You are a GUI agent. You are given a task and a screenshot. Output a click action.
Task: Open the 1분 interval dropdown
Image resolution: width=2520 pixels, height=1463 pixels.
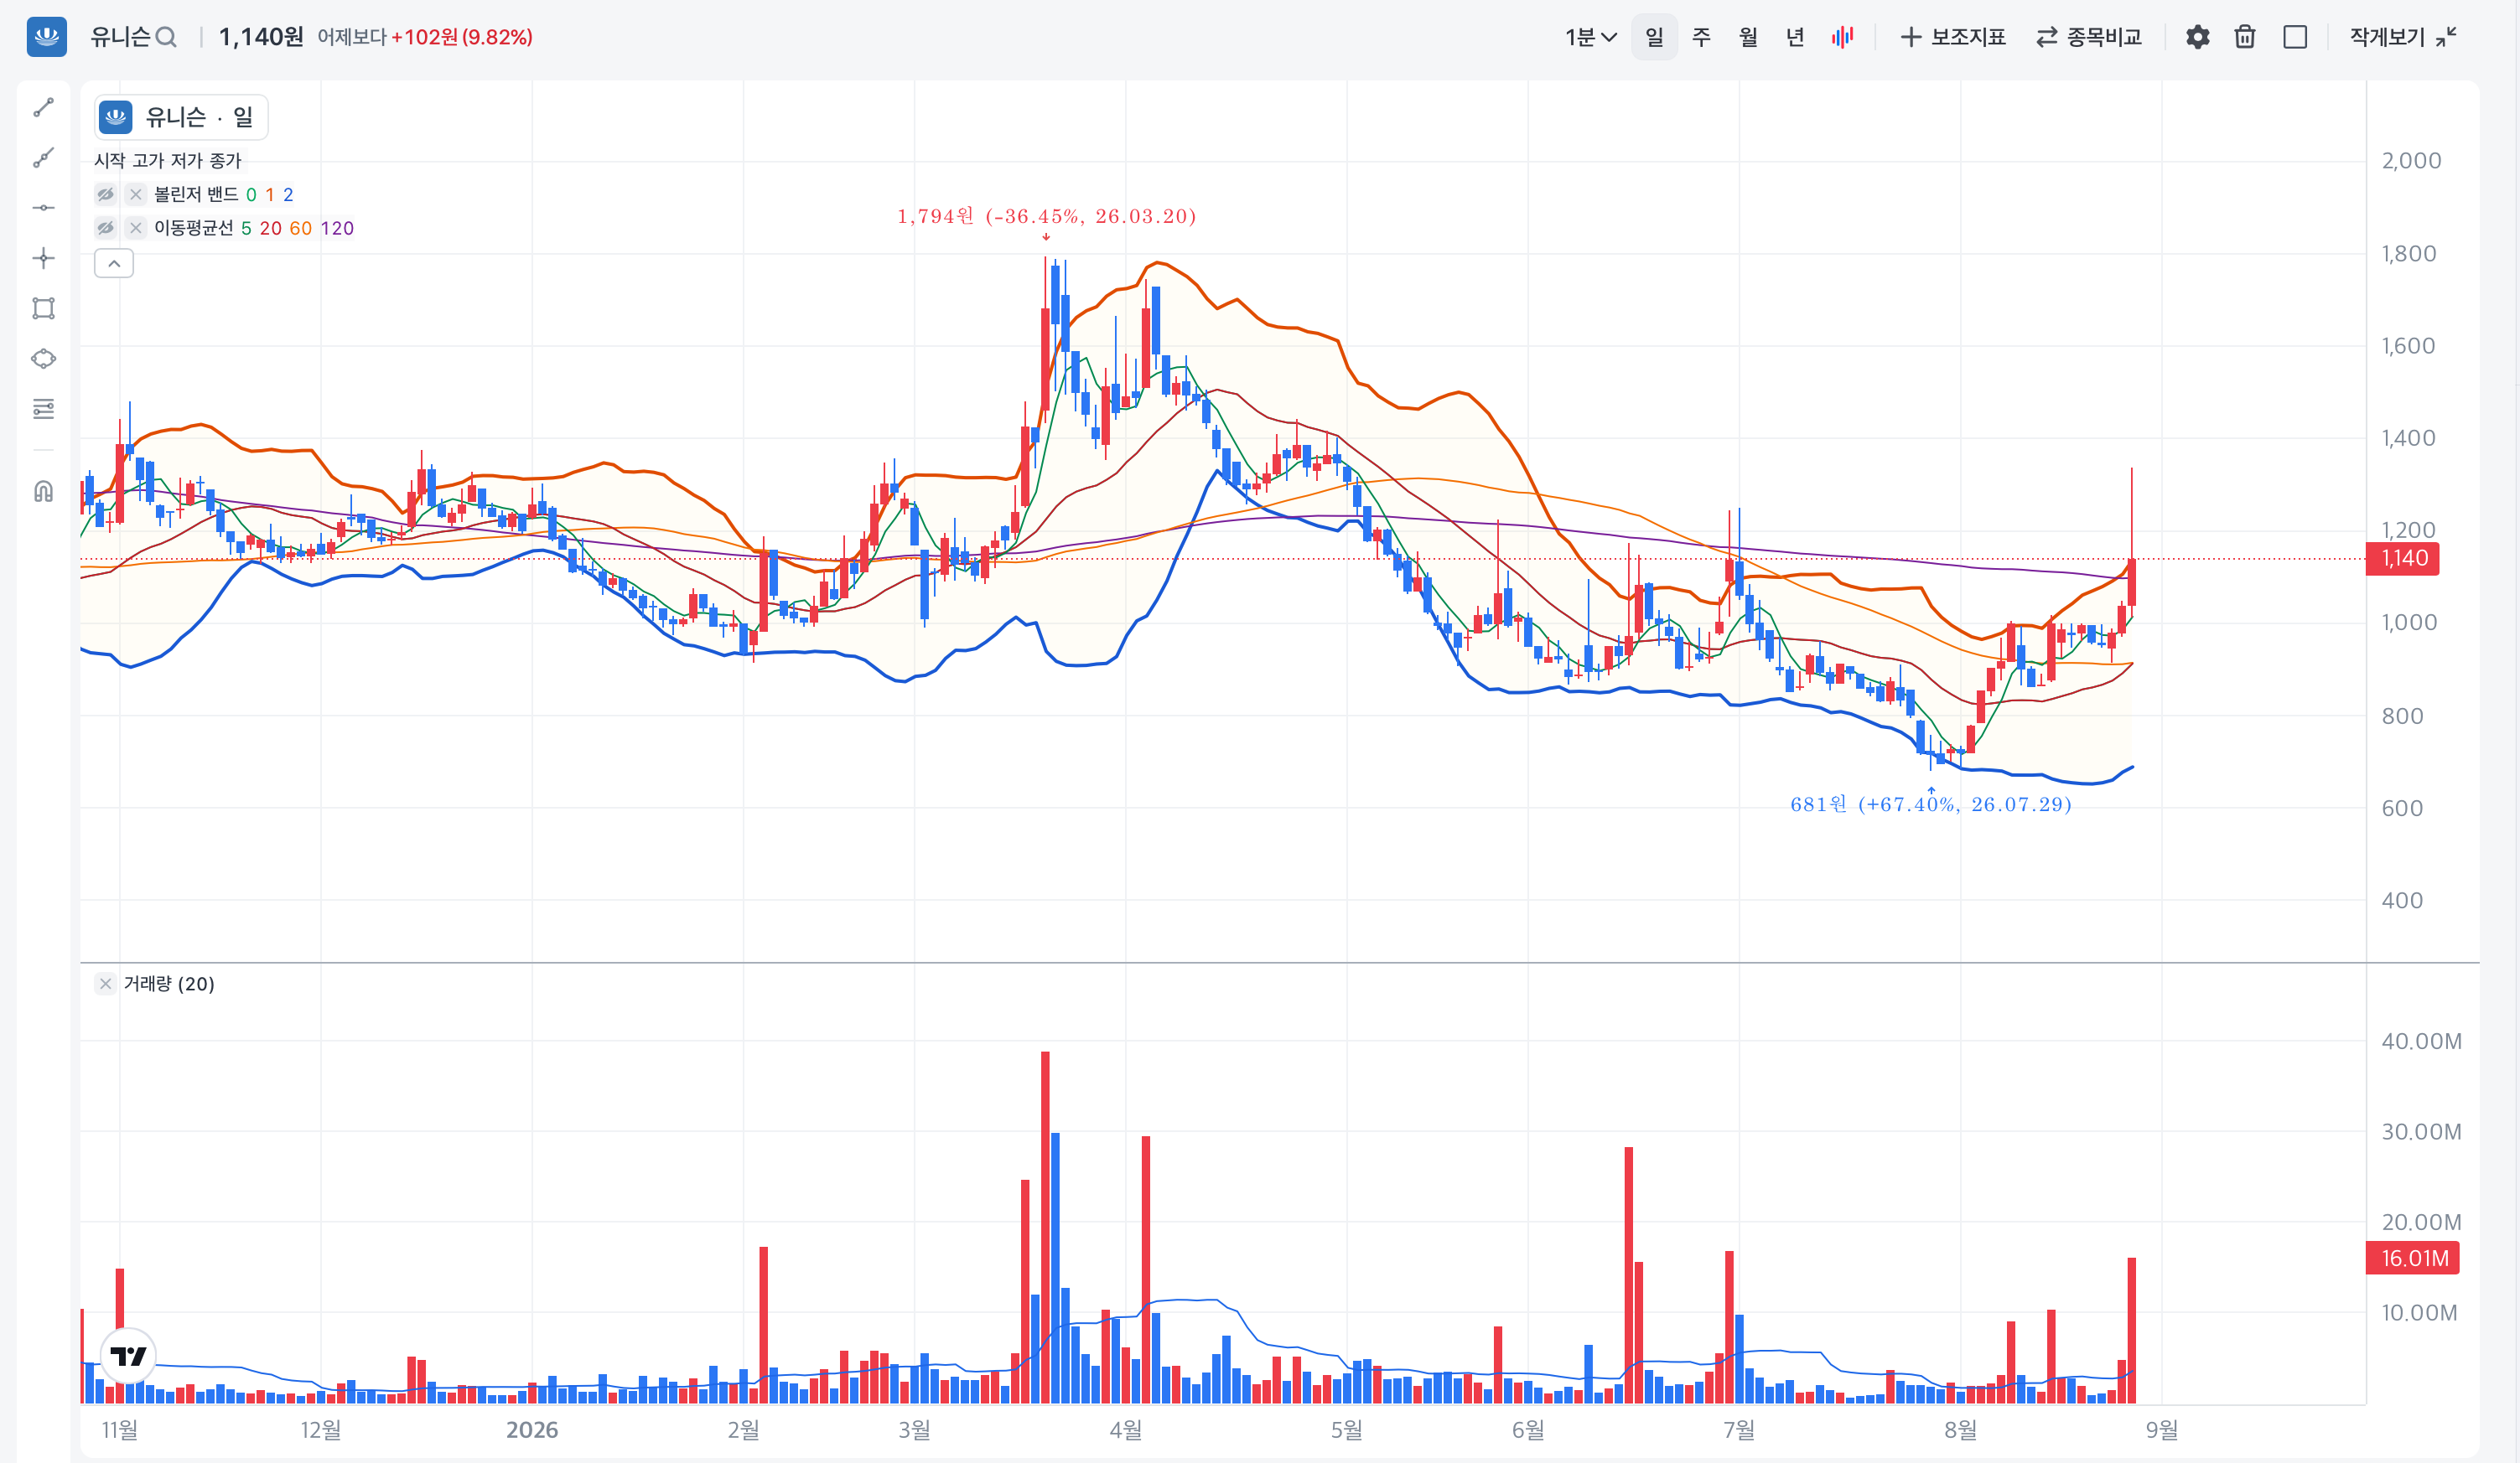(1590, 37)
